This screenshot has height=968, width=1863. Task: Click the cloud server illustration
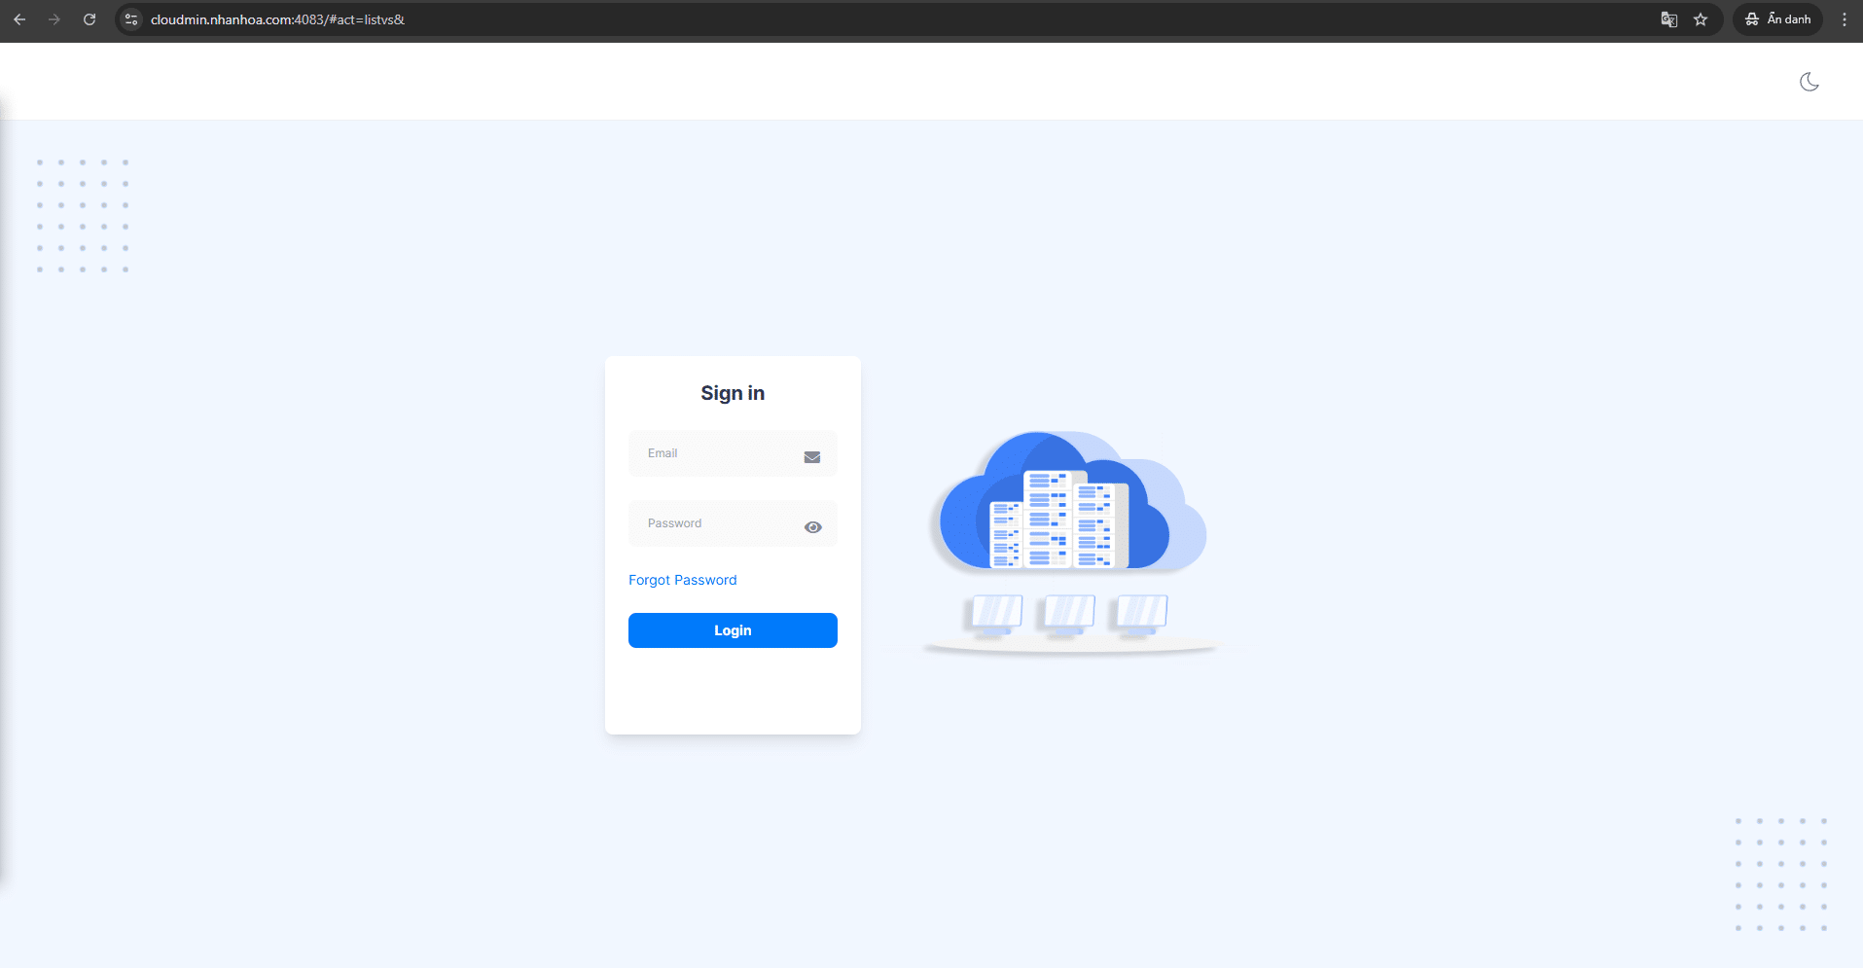point(1068,504)
